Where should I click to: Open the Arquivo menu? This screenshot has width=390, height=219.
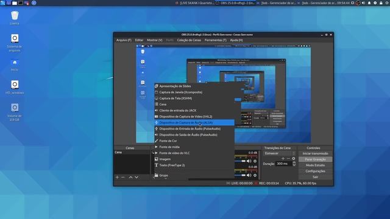pos(124,40)
